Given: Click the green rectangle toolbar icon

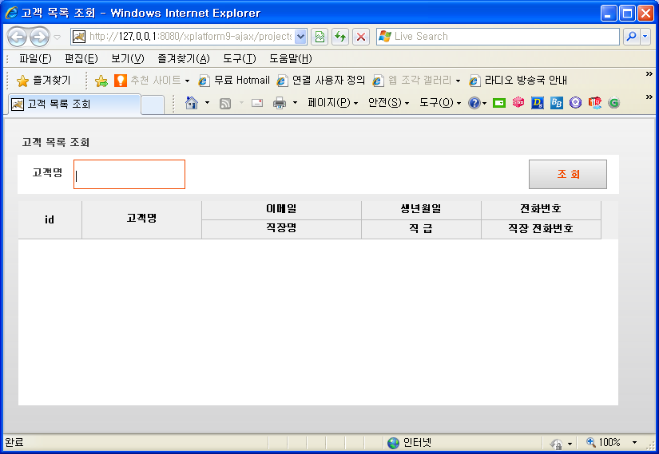Looking at the screenshot, I should [499, 103].
